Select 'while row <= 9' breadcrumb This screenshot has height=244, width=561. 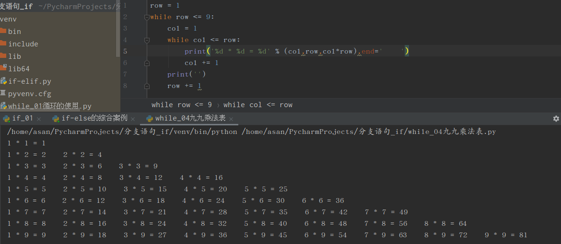(x=182, y=105)
